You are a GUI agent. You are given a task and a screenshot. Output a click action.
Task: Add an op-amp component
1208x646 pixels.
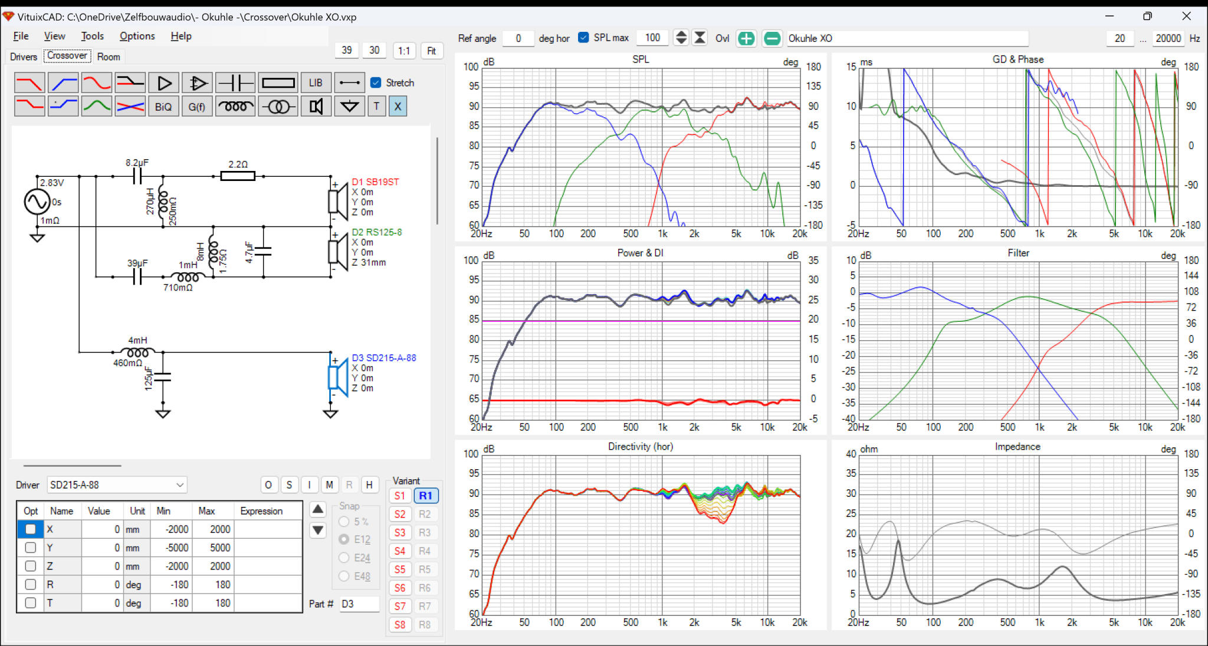point(198,83)
